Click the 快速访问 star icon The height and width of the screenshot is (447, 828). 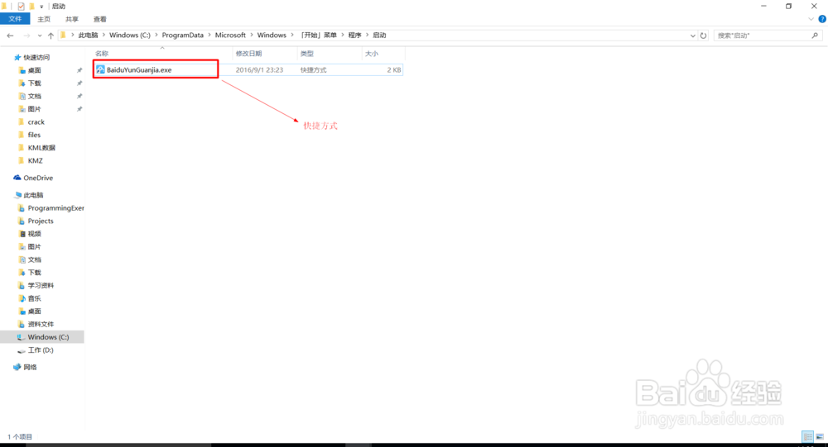tap(17, 57)
